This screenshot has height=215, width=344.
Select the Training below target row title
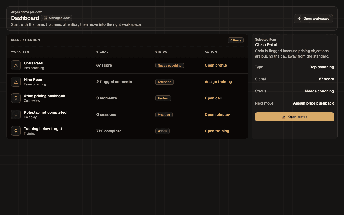tap(43, 129)
